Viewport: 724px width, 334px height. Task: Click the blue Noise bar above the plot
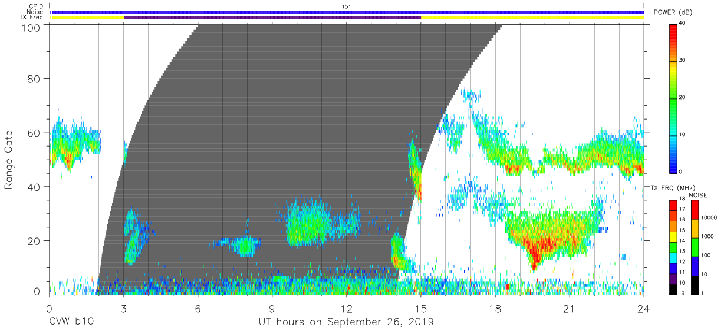click(x=348, y=12)
